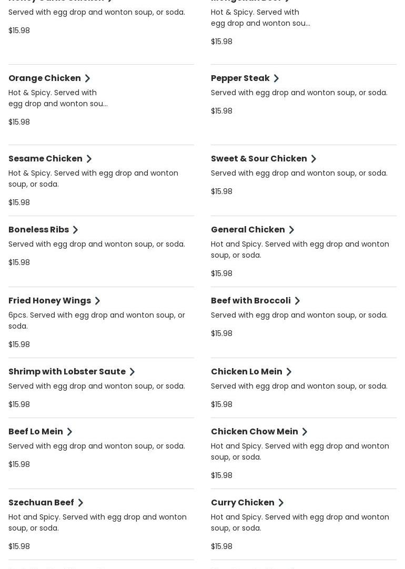Open the Chicken Chow Mein menu item

click(x=254, y=432)
